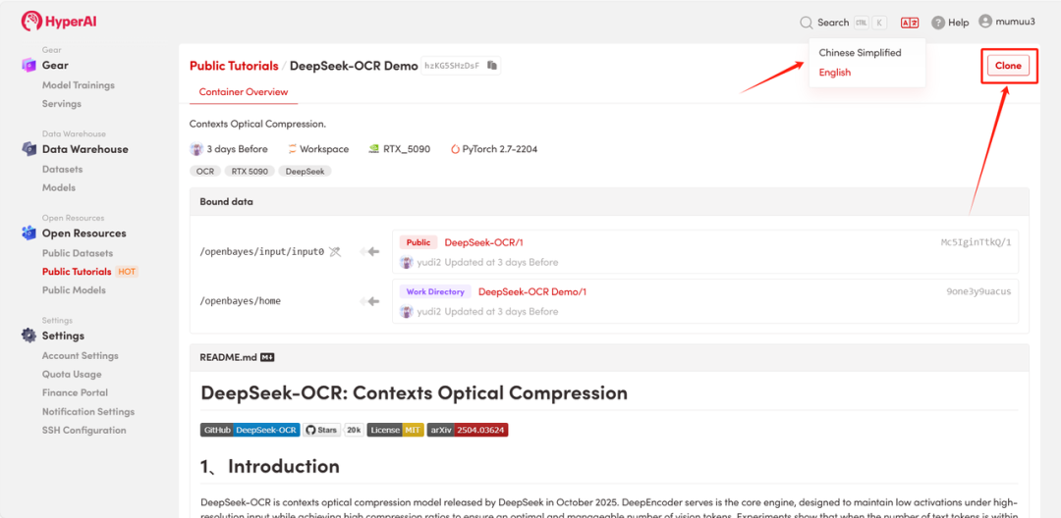This screenshot has width=1061, height=518.
Task: Click the Settings gear icon in sidebar
Action: coord(28,336)
